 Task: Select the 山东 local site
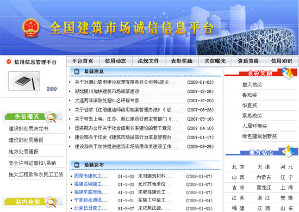point(286,208)
